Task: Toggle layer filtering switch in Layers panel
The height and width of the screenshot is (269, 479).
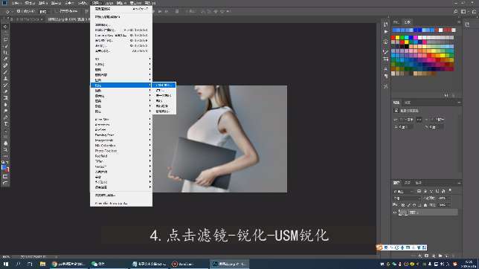Action: click(450, 191)
